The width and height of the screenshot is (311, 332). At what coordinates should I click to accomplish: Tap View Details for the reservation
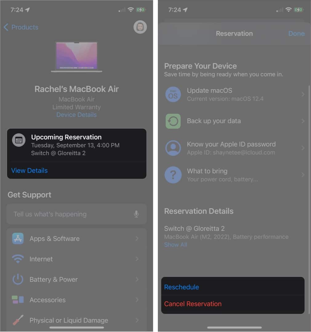[x=30, y=170]
